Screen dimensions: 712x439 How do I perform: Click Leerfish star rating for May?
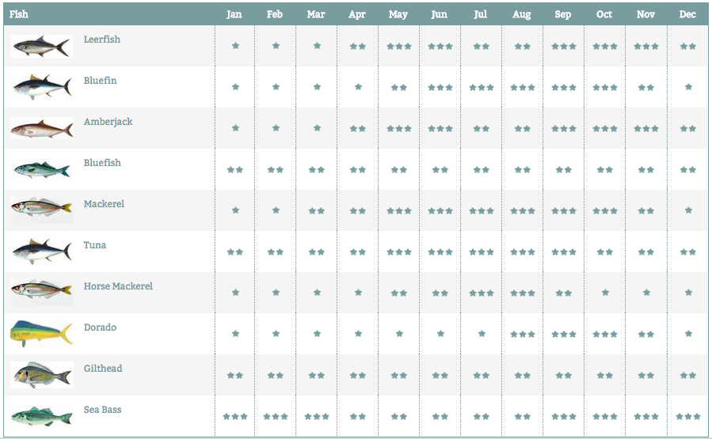point(398,46)
